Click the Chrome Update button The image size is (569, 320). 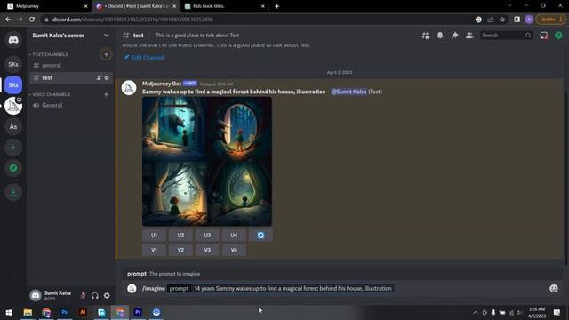pos(550,20)
